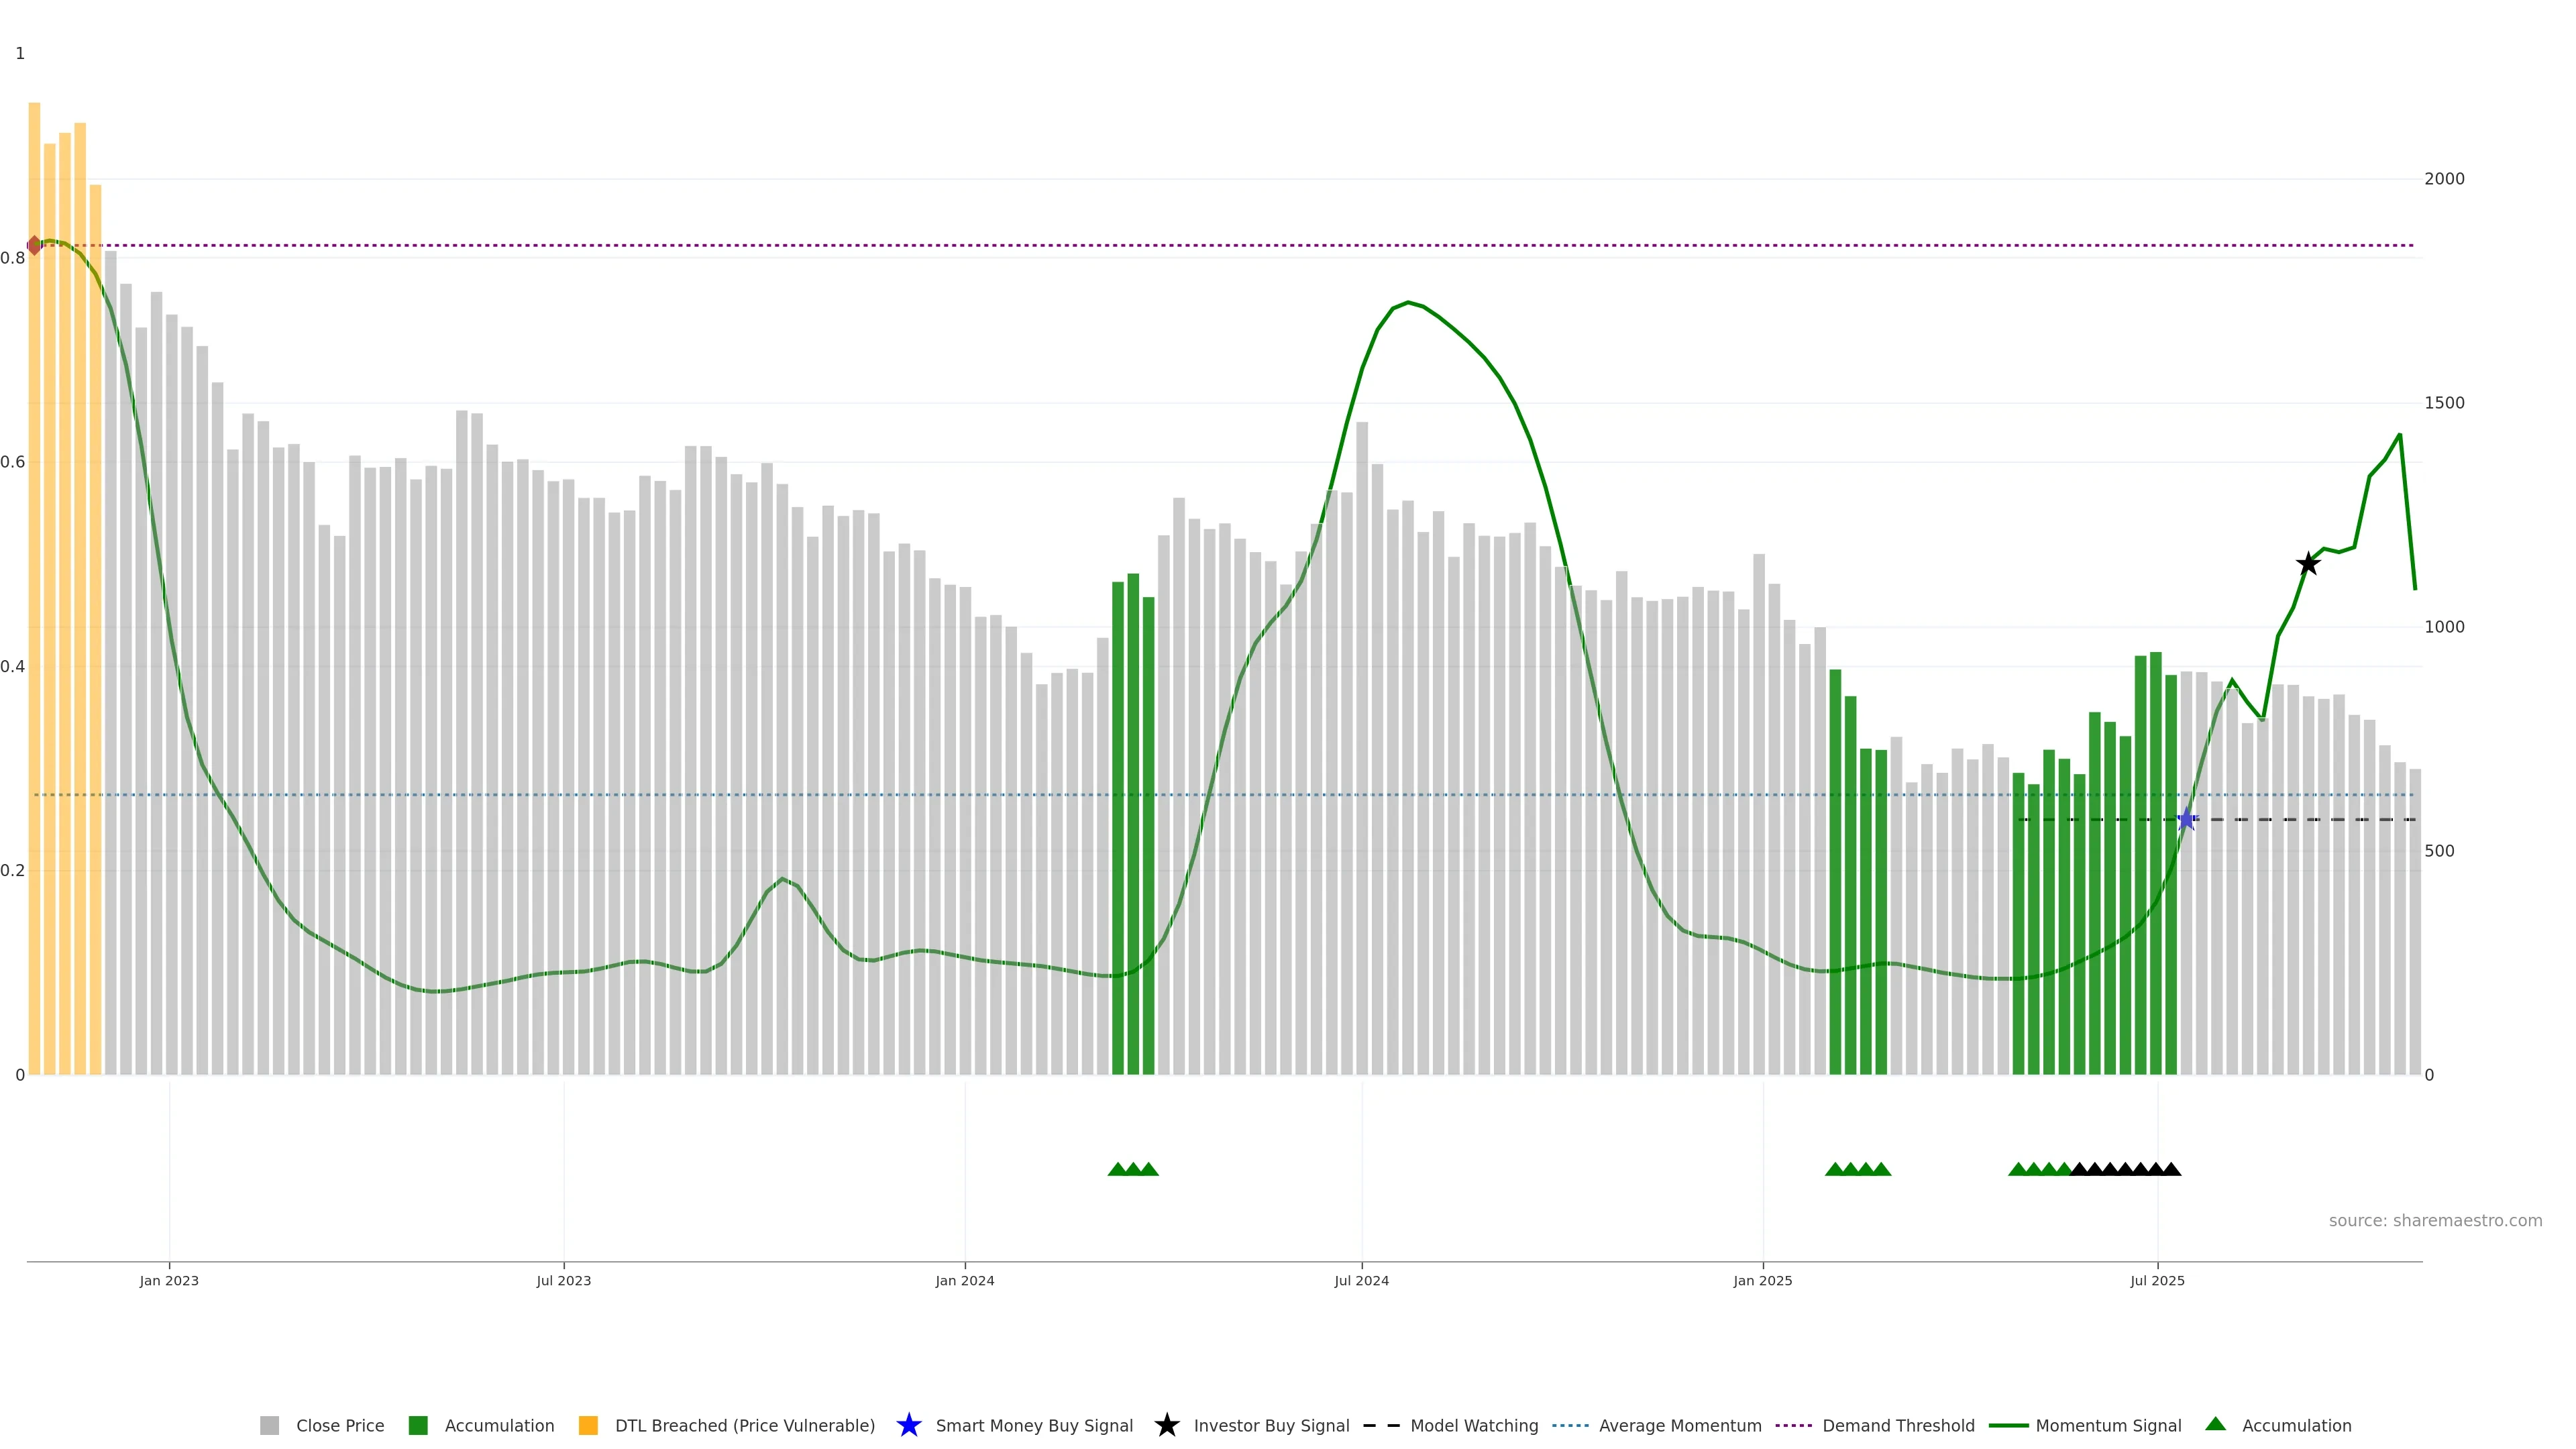This screenshot has width=2576, height=1449.
Task: Toggle green Accumulation bar legend entry
Action: click(x=418, y=1426)
